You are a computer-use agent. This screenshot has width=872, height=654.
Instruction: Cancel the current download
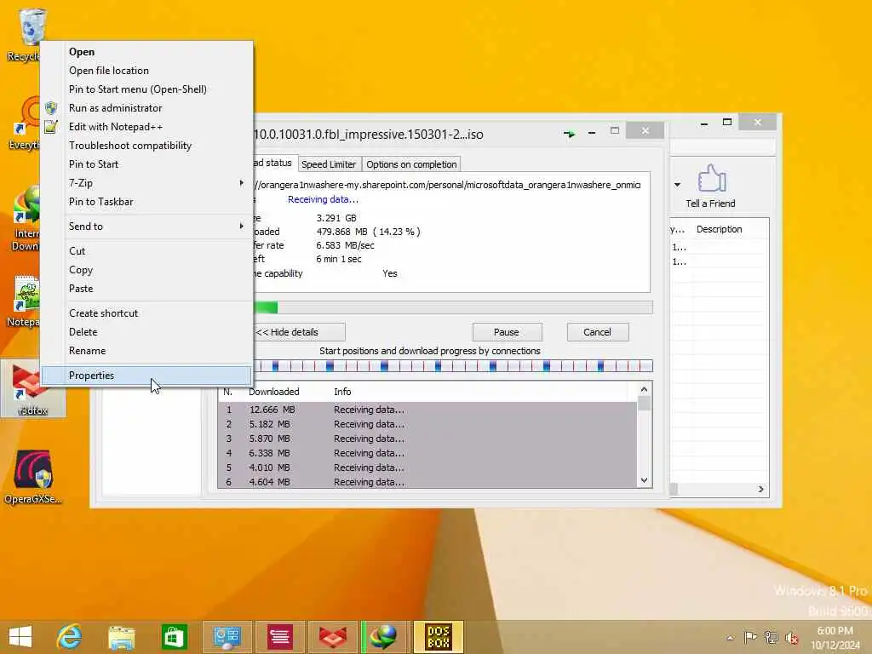[597, 332]
